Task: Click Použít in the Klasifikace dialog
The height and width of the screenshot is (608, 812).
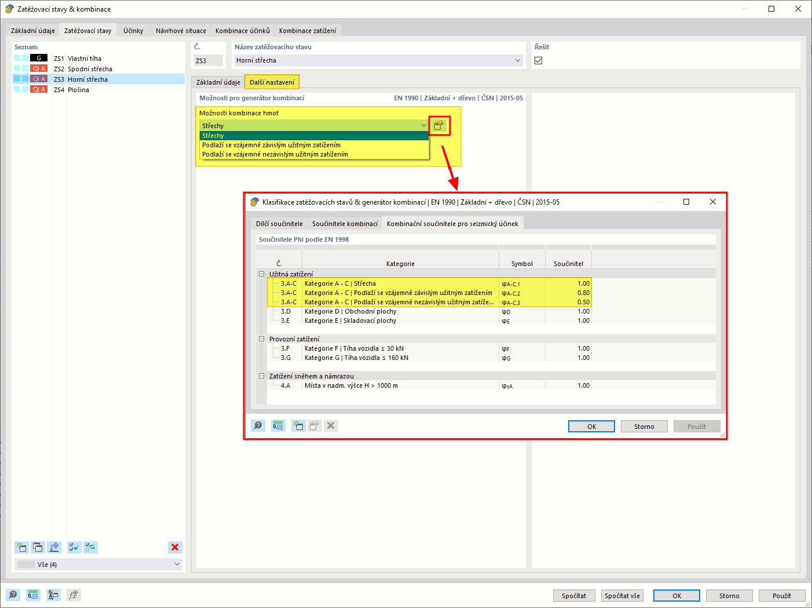Action: click(x=697, y=427)
